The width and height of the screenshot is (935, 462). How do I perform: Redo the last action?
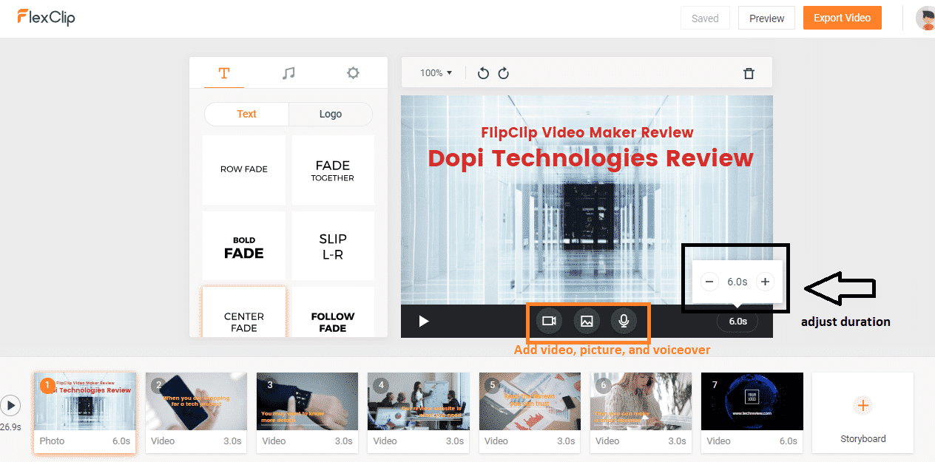[x=504, y=73]
